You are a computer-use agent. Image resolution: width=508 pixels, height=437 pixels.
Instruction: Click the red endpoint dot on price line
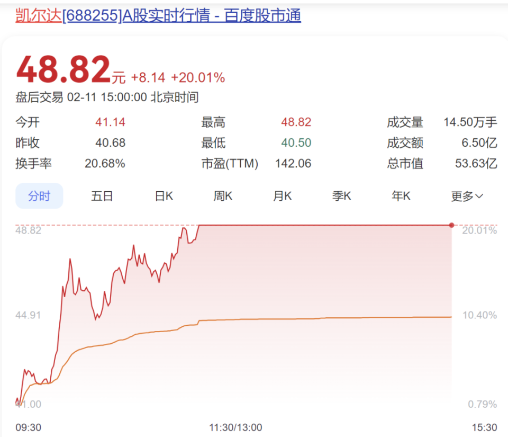click(x=451, y=225)
